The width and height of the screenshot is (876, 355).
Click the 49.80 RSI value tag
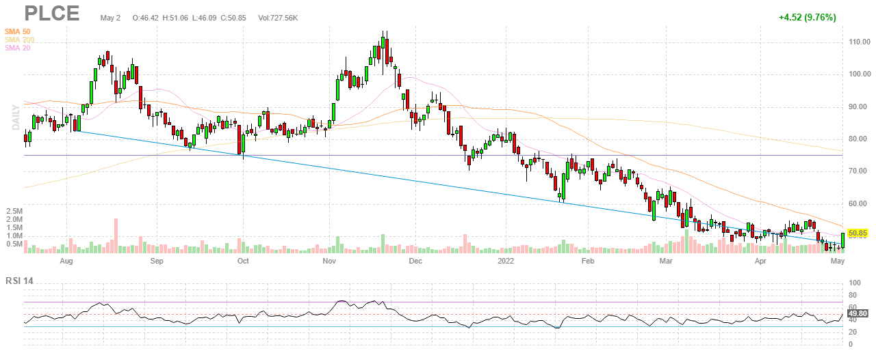[x=858, y=314]
